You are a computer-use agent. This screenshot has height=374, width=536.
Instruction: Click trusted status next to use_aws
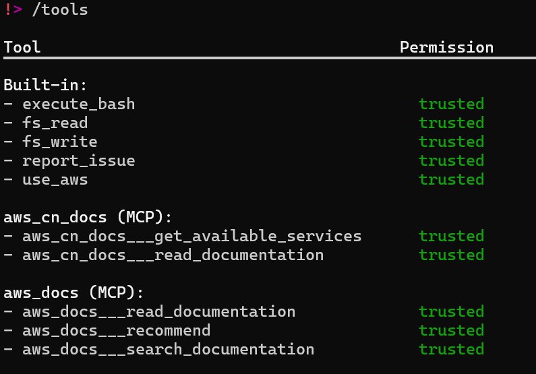(x=452, y=180)
